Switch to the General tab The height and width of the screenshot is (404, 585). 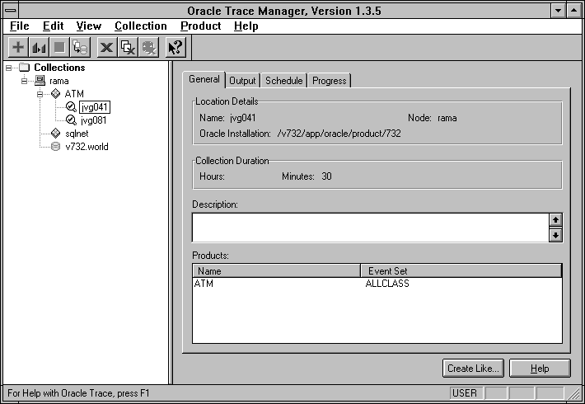pos(204,79)
